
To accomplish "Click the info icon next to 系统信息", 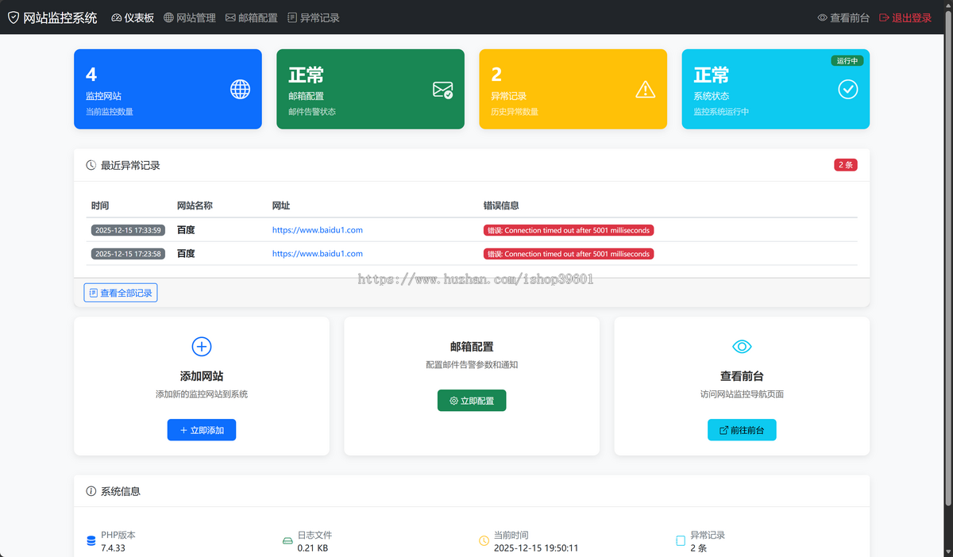I will tap(90, 490).
